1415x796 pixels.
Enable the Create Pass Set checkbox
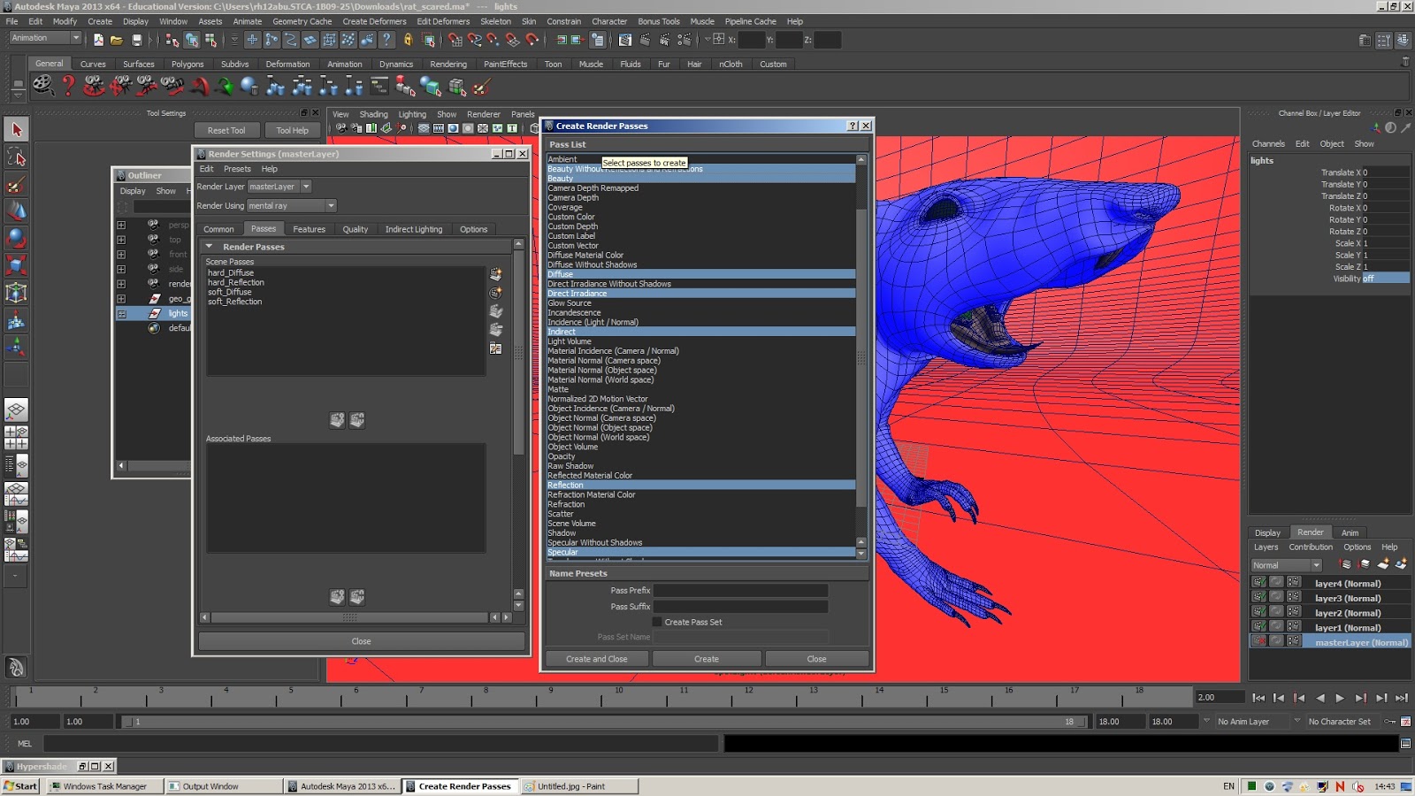tap(657, 622)
